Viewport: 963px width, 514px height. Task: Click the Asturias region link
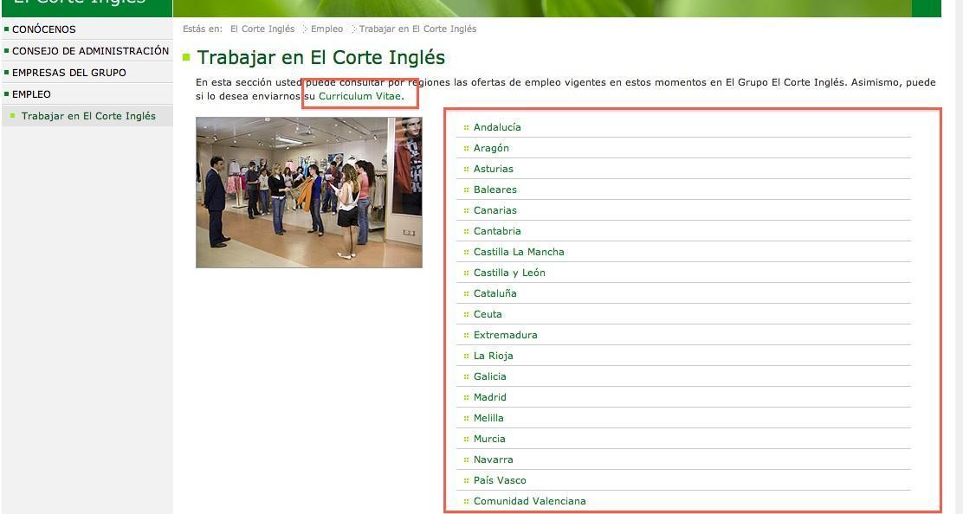pos(493,169)
